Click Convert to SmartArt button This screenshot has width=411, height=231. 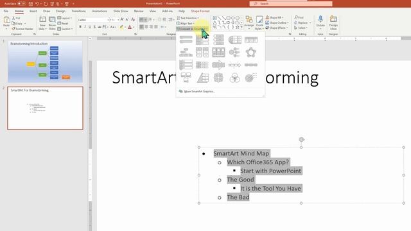point(192,29)
